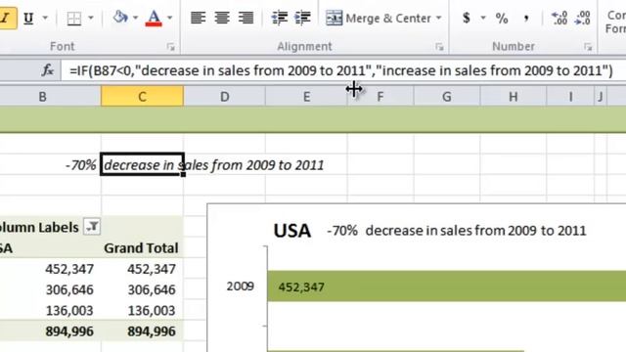This screenshot has width=626, height=352.
Task: Open Font dialog launcher
Action: pos(171,47)
